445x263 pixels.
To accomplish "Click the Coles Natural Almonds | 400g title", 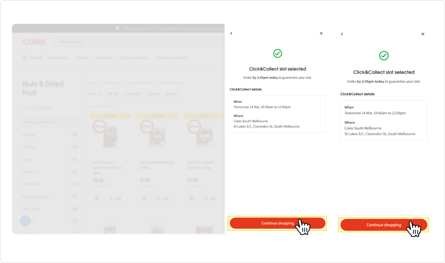I will point(157,165).
